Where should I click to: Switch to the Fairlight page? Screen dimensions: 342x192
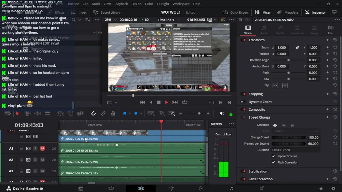point(231,189)
